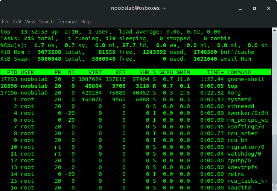Click PID 17293 in the list
Image resolution: width=277 pixels, height=191 pixels.
coord(9,79)
